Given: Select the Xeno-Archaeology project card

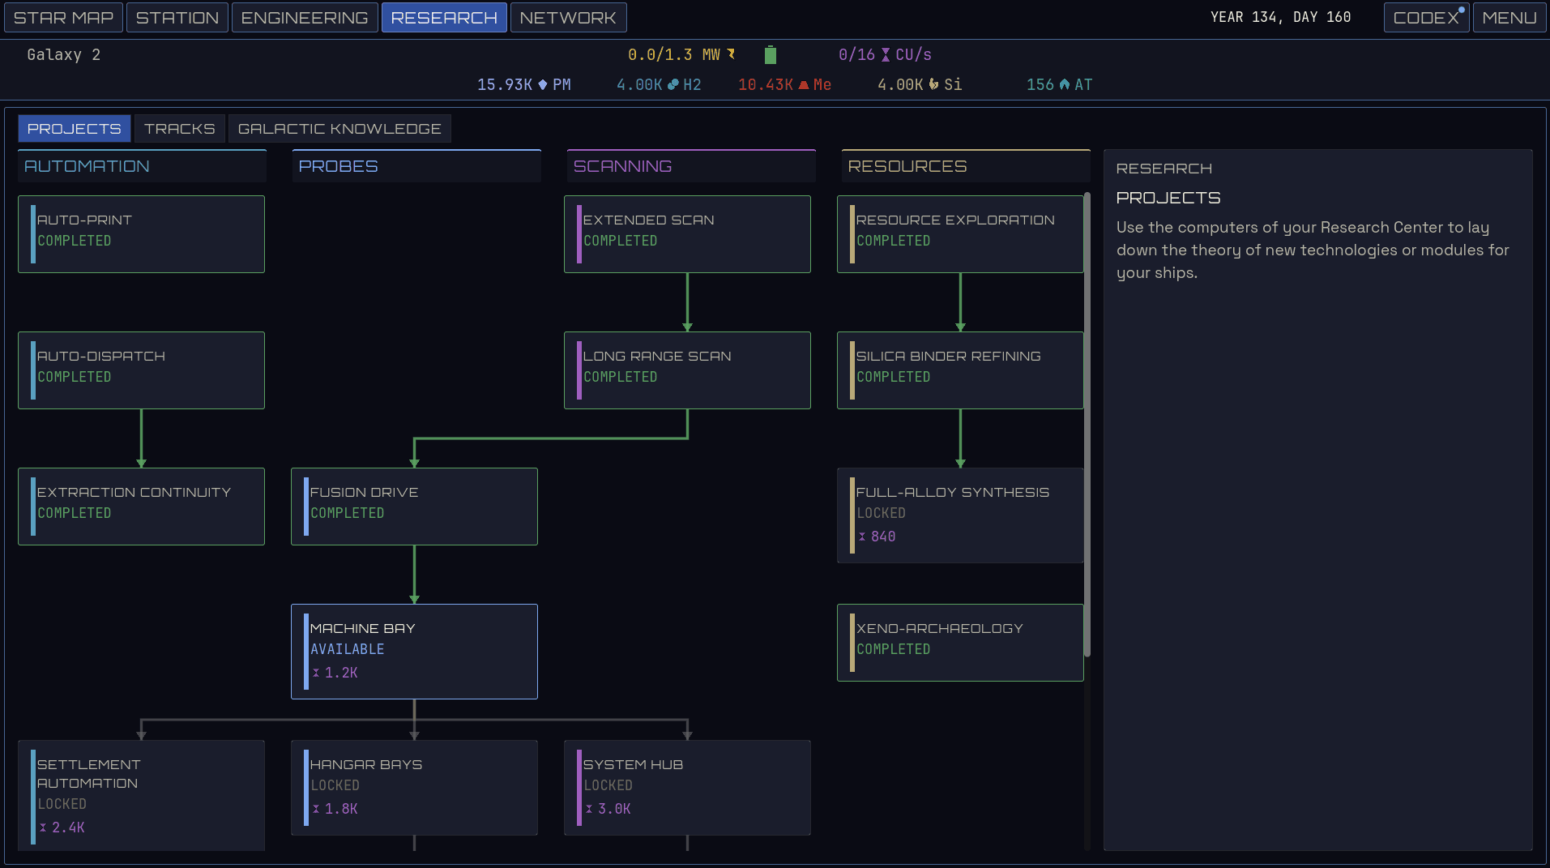Looking at the screenshot, I should pyautogui.click(x=960, y=643).
